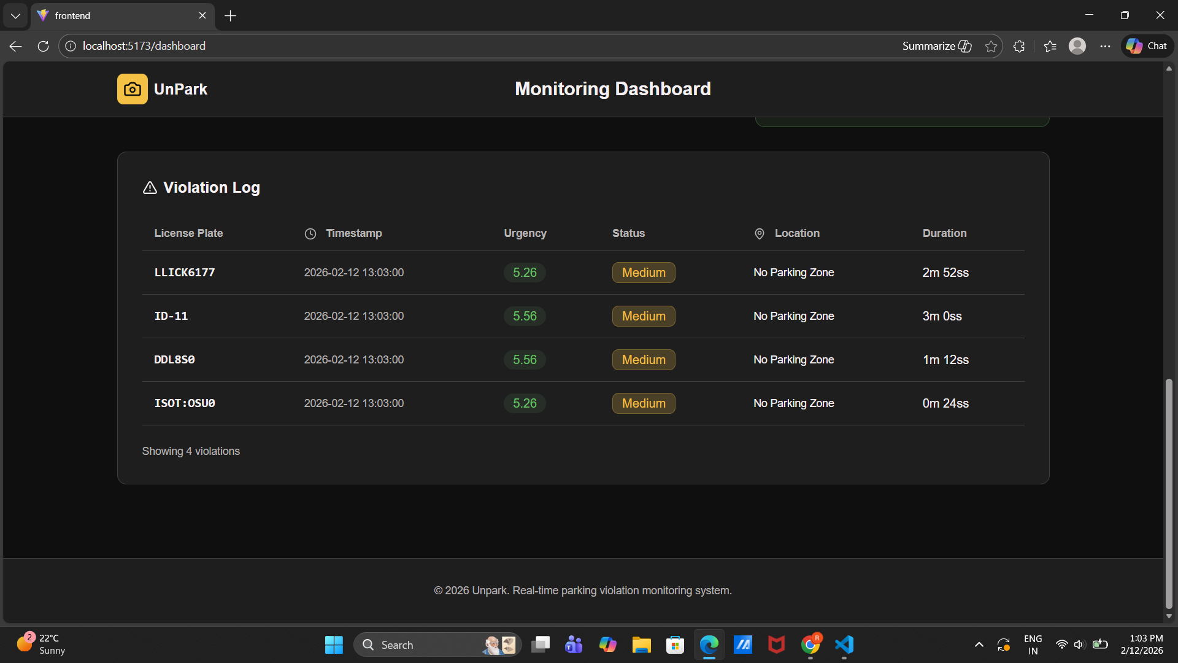Add page to favorites star icon
The height and width of the screenshot is (663, 1178).
point(991,46)
